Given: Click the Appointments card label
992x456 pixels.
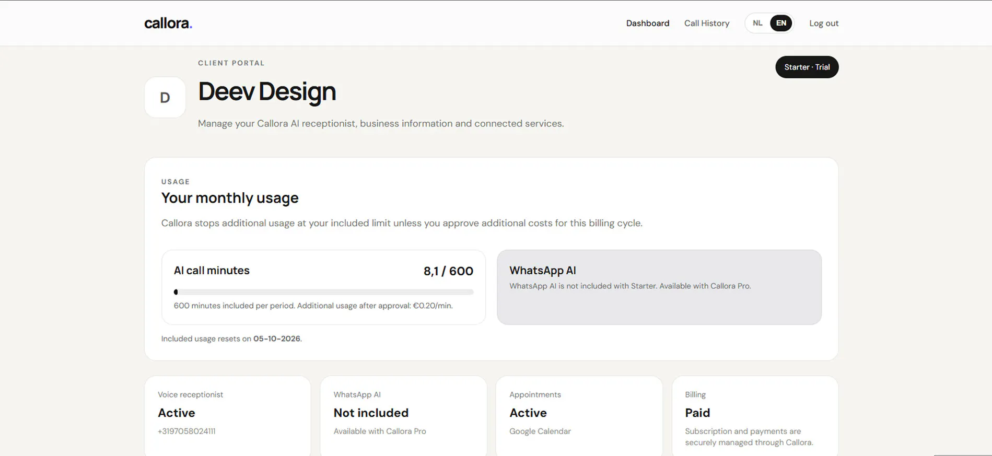Looking at the screenshot, I should pos(535,395).
